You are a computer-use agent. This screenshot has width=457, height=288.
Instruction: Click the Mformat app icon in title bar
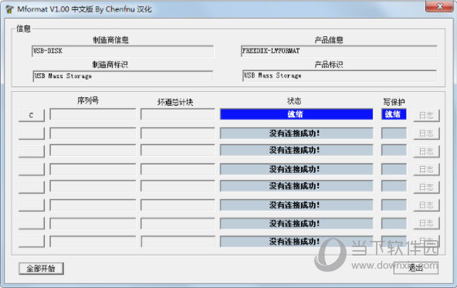(9, 9)
